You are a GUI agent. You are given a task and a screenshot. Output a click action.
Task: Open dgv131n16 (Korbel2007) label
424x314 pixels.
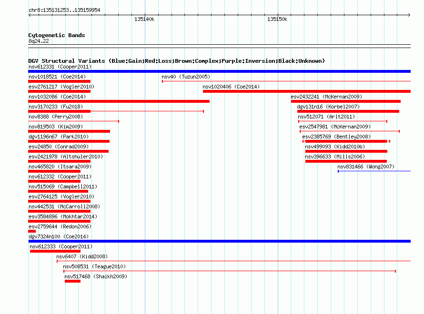[x=328, y=107]
